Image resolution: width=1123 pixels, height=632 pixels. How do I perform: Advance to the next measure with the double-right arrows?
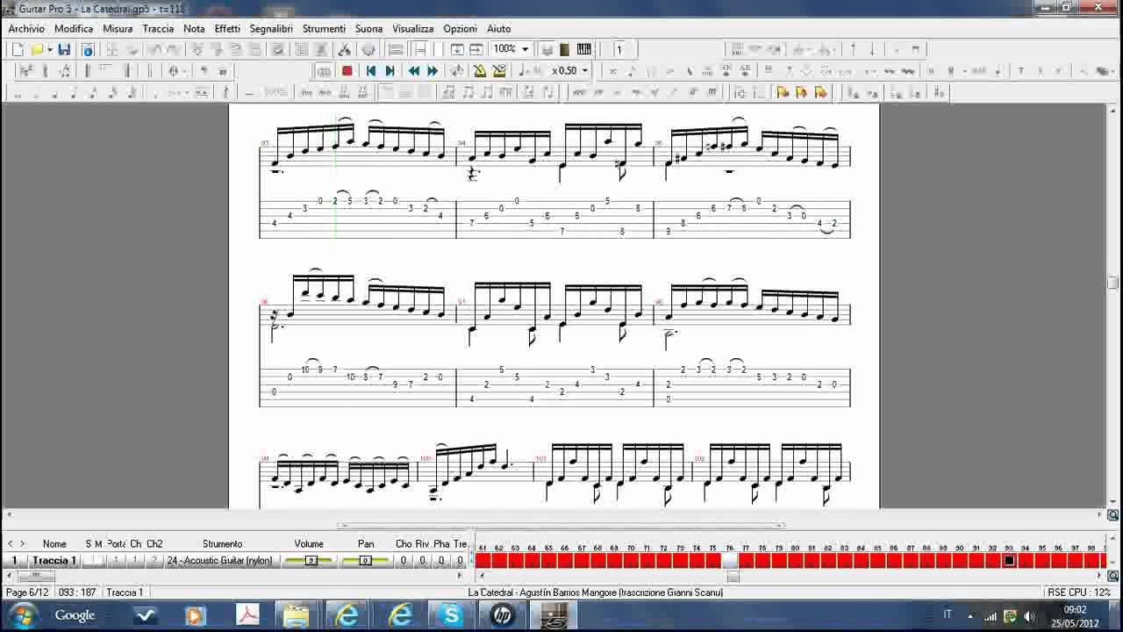433,71
